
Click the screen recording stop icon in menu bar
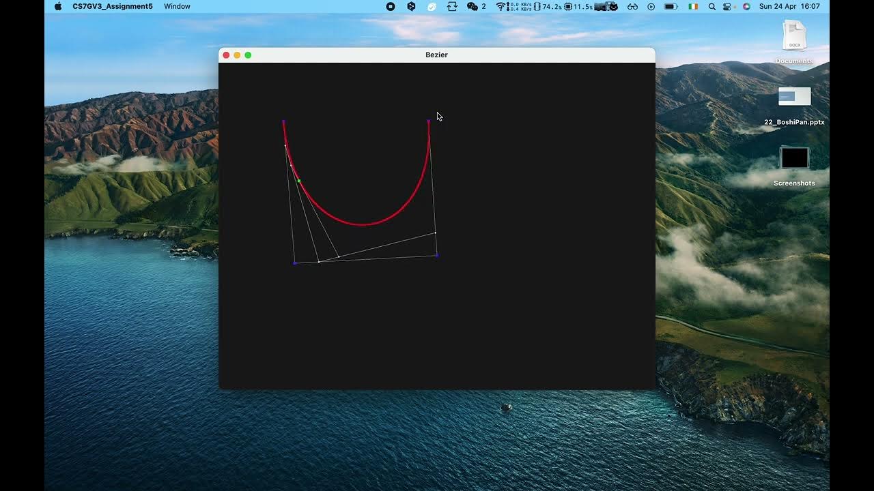point(391,6)
